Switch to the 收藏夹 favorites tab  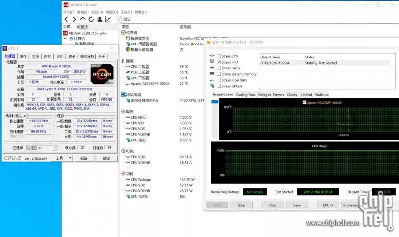(x=83, y=27)
